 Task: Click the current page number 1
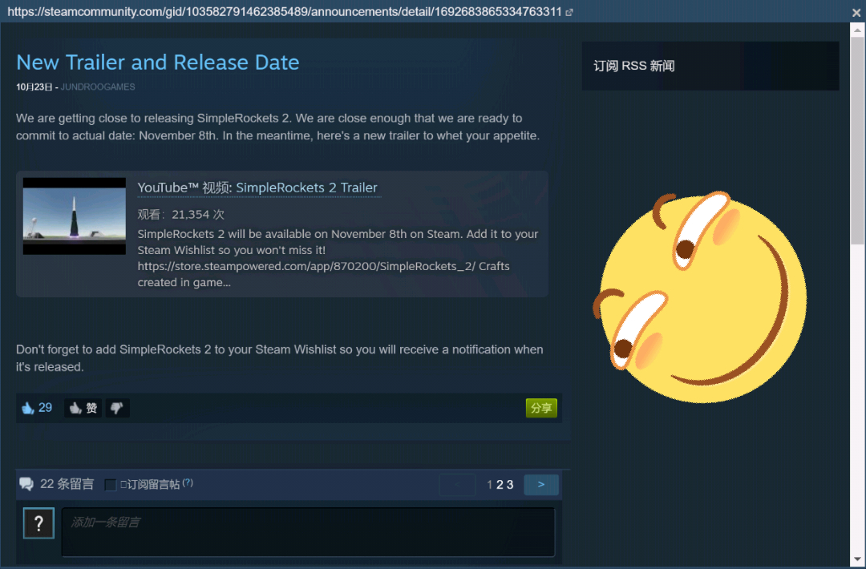[489, 485]
